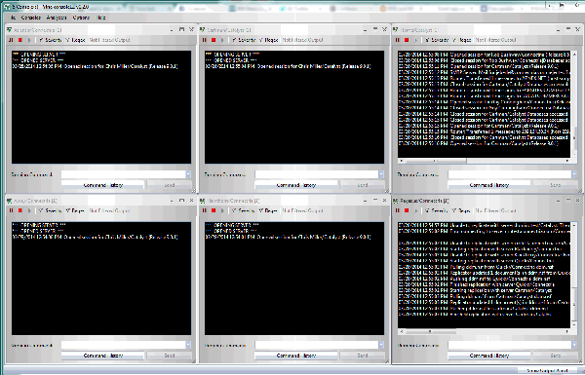
Task: Open the Analyzers menu
Action: coord(57,18)
